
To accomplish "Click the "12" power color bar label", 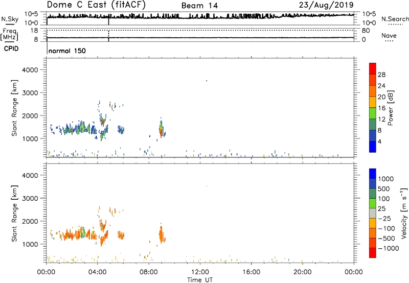I will point(381,120).
